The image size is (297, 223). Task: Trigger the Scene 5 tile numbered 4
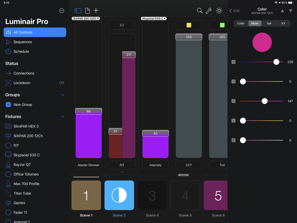tap(185, 195)
